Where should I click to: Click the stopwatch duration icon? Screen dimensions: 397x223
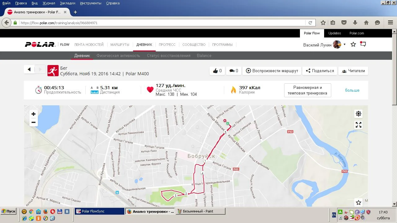[x=38, y=90]
